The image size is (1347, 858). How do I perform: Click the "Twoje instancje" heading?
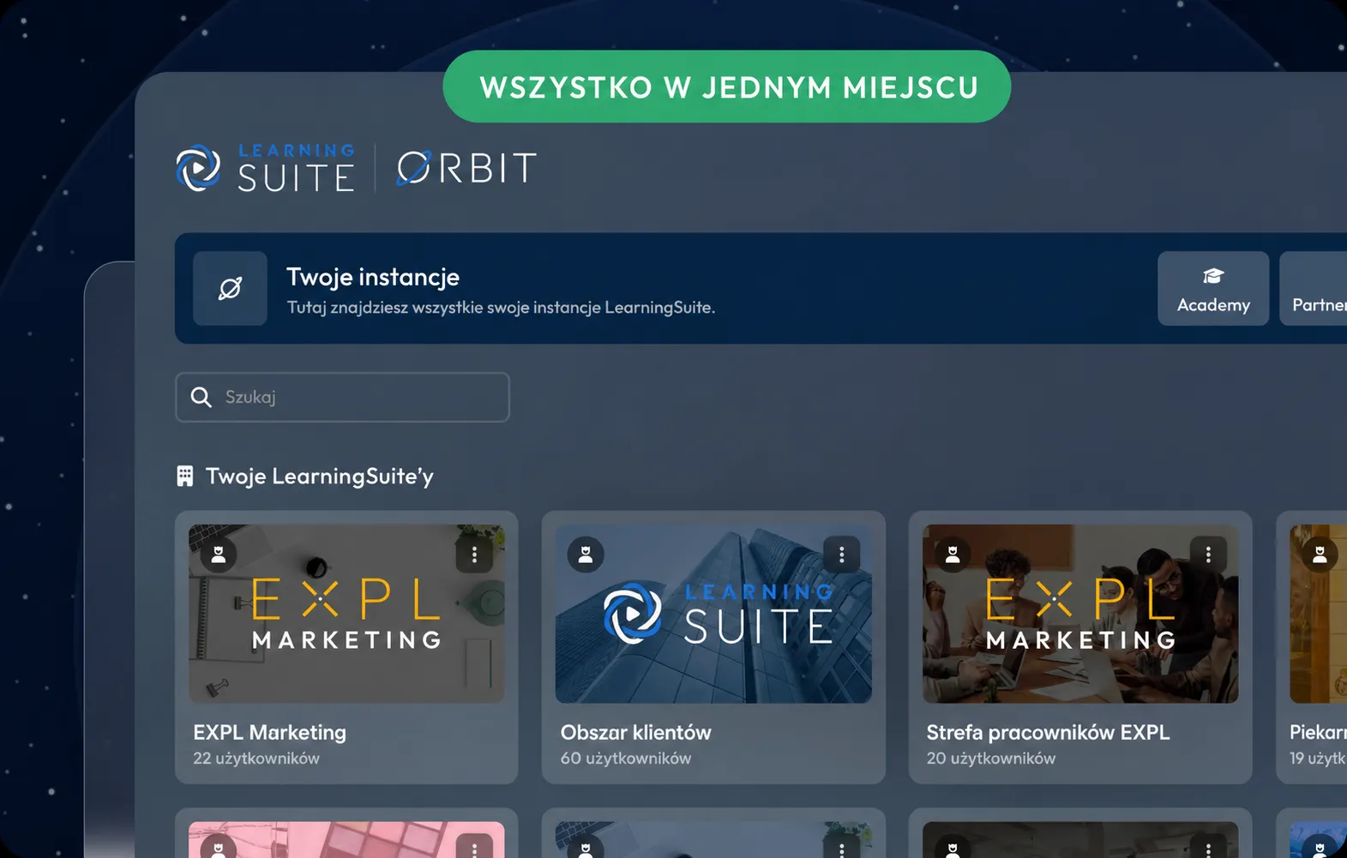373,277
